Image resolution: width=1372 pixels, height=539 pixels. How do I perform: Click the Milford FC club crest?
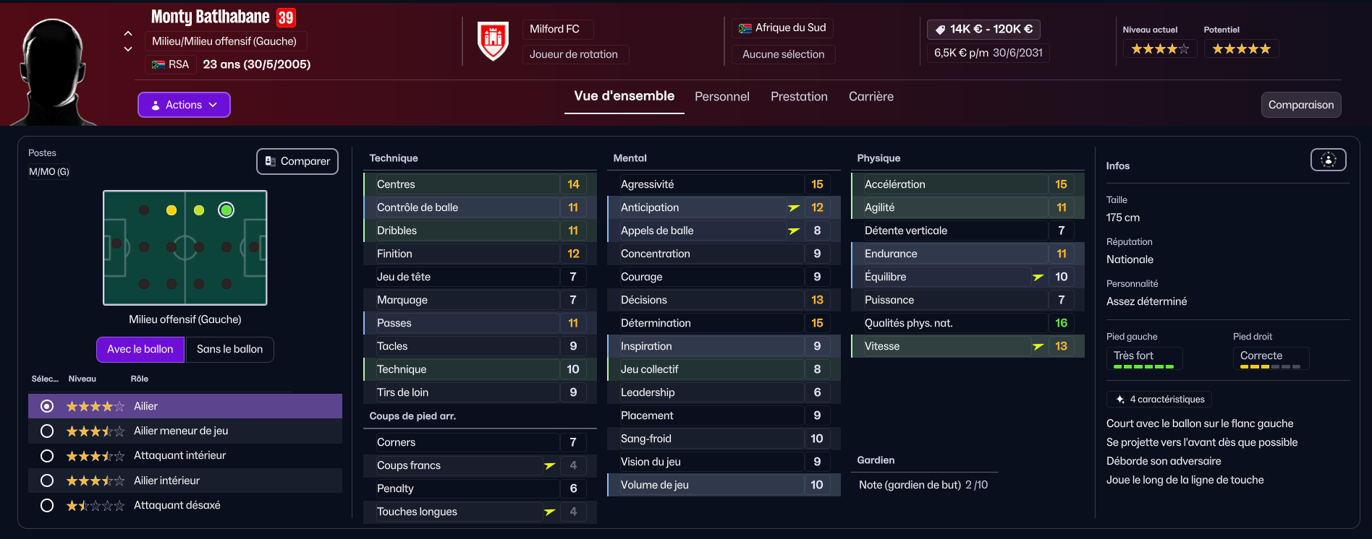pyautogui.click(x=494, y=41)
